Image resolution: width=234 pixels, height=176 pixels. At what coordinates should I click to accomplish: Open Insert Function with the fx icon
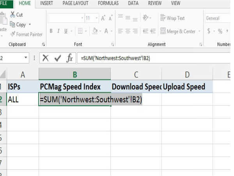[x=70, y=58]
